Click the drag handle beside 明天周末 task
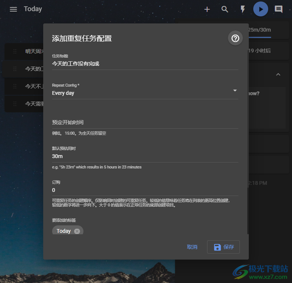The height and width of the screenshot is (283, 292). 15,52
